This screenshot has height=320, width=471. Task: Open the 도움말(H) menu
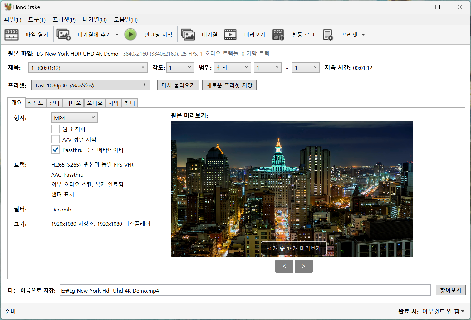125,20
